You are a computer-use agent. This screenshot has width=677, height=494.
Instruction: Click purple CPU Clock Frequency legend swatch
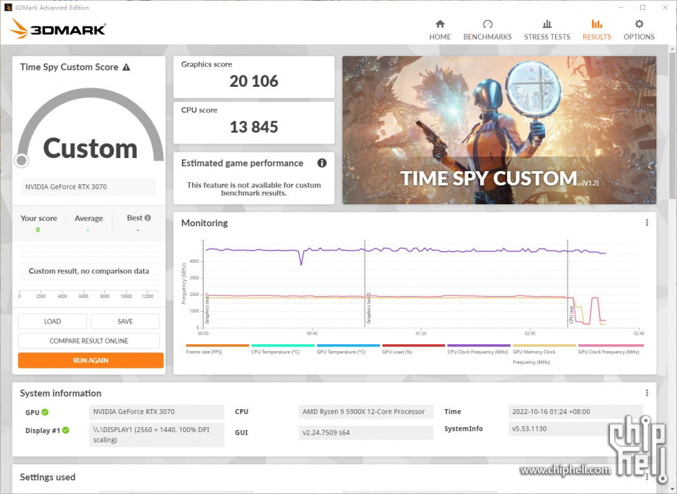(x=479, y=346)
